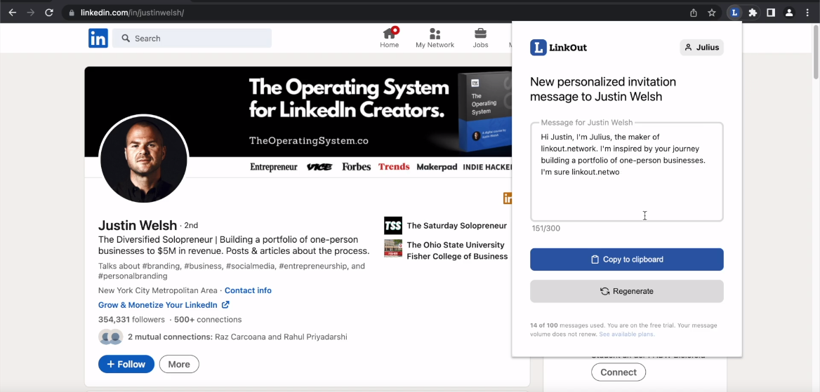Open the Julius account button
Viewport: 820px width, 392px height.
point(702,48)
